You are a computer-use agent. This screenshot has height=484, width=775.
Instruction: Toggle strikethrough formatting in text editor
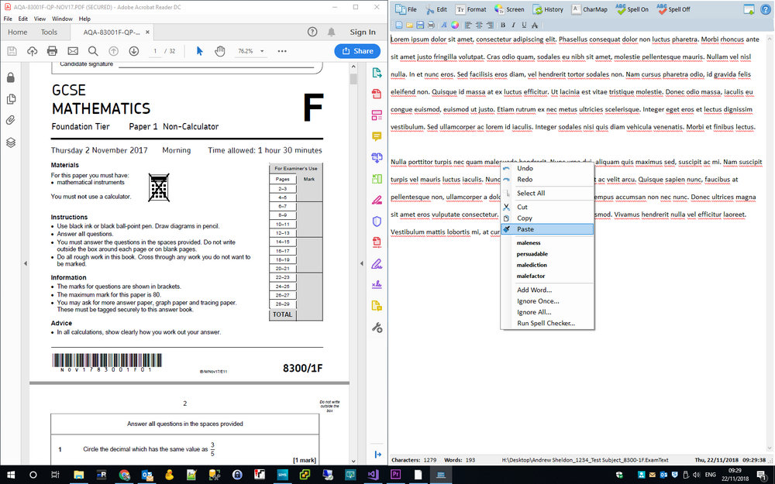(x=535, y=25)
